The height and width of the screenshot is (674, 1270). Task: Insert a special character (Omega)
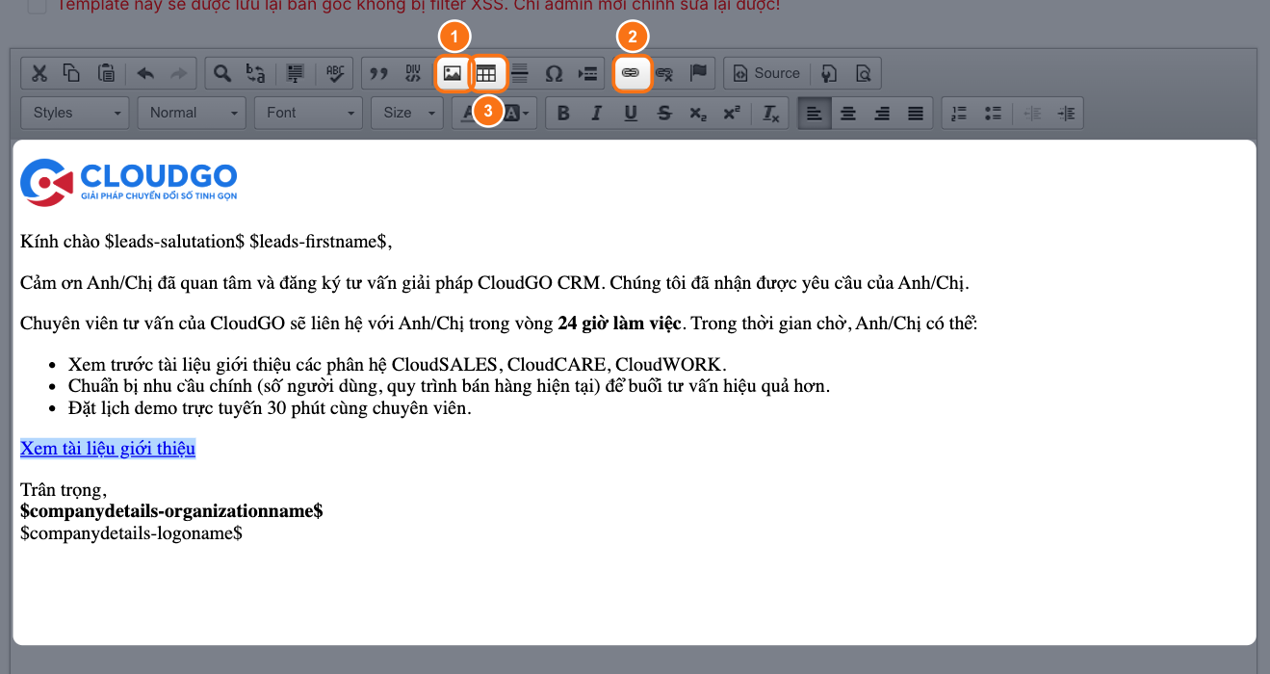point(554,73)
